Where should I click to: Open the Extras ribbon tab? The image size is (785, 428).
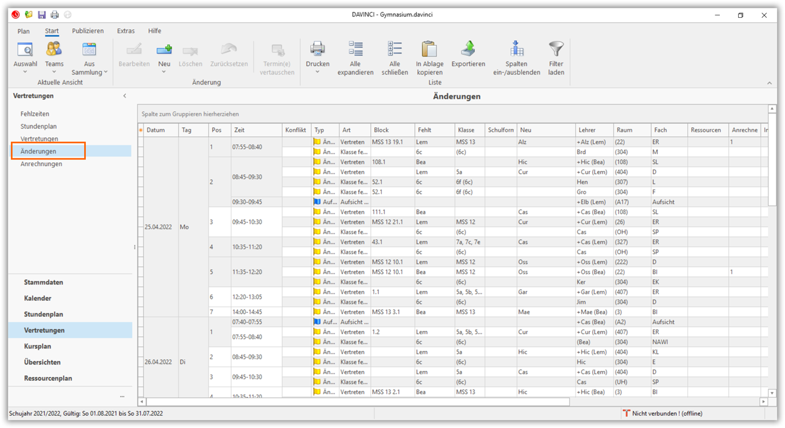coord(126,31)
